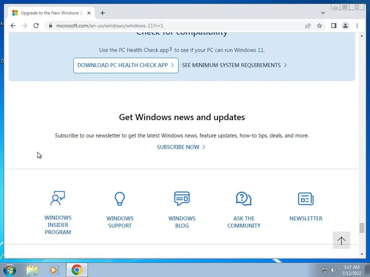
Task: Click Subscribe Now link
Action: click(x=181, y=147)
